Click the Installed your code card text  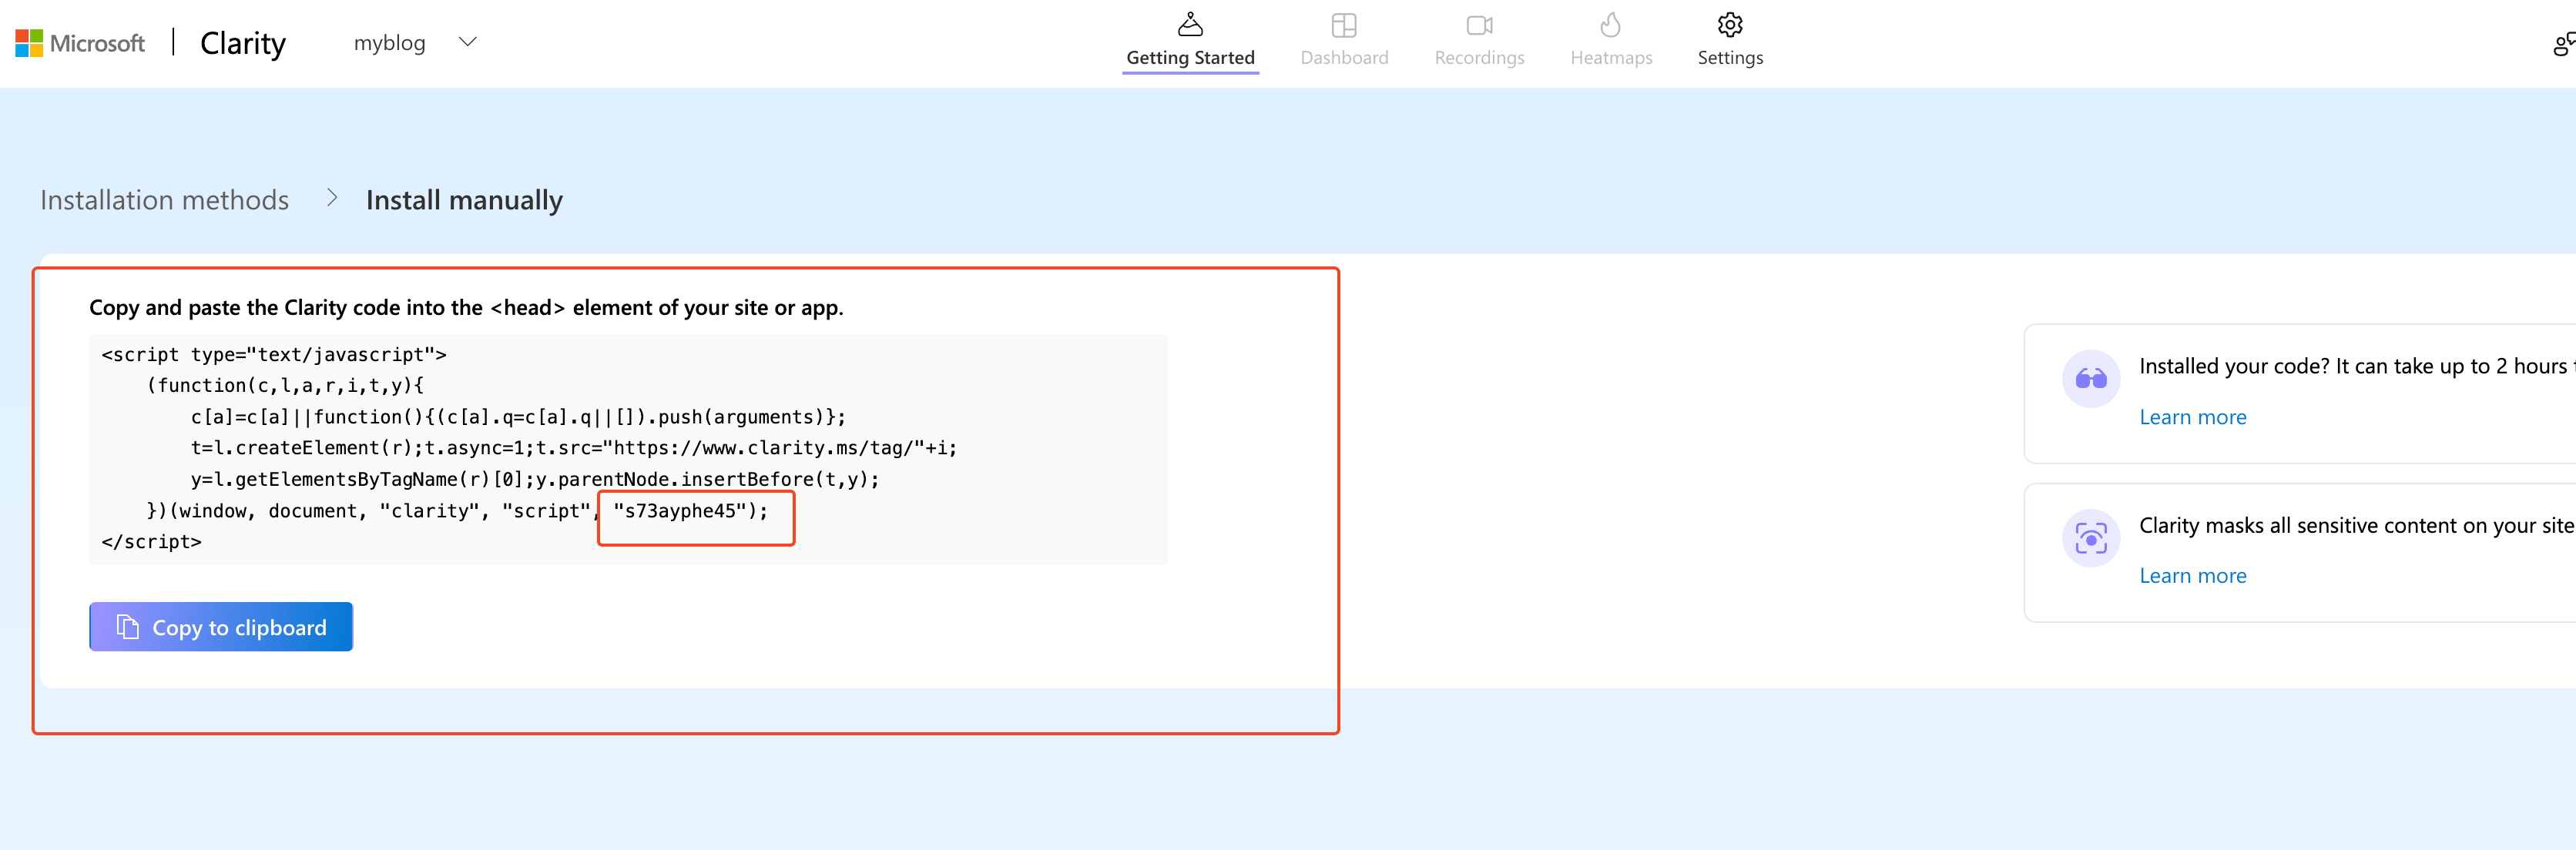coord(2357,366)
